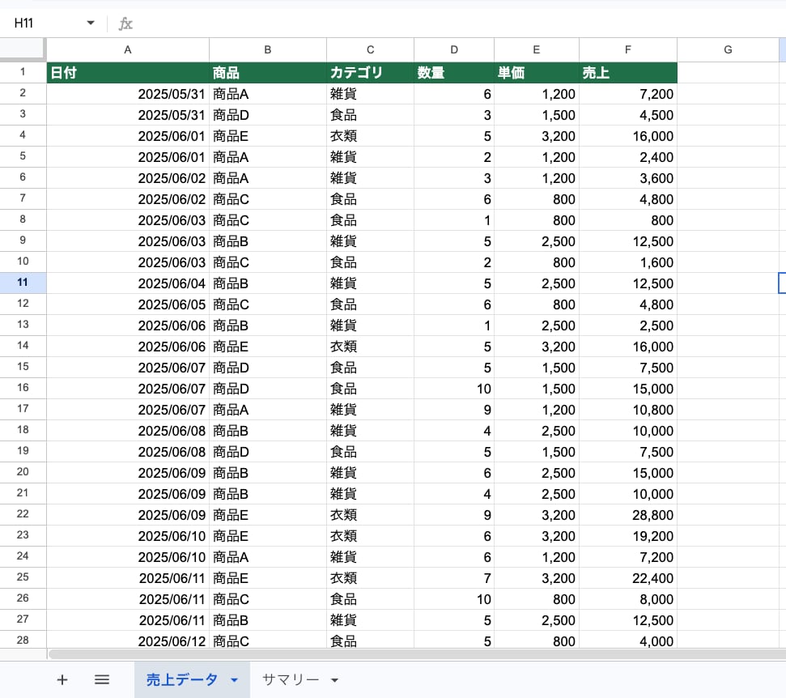Image resolution: width=786 pixels, height=698 pixels.
Task: Click the 28,800 sales cell
Action: pyautogui.click(x=628, y=515)
